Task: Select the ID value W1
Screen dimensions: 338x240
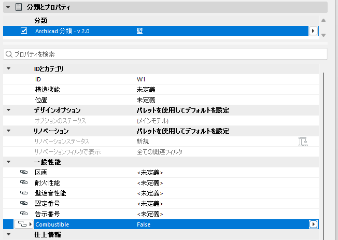Action: [x=141, y=79]
